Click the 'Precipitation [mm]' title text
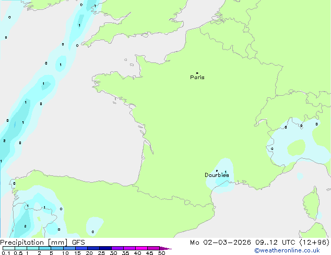This screenshot has height=255, width=331. pos(34,243)
